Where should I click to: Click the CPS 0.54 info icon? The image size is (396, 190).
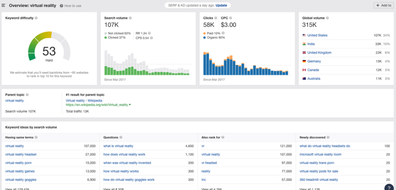coord(151,38)
